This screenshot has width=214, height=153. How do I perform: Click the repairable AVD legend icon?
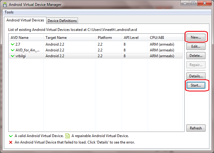68,136
